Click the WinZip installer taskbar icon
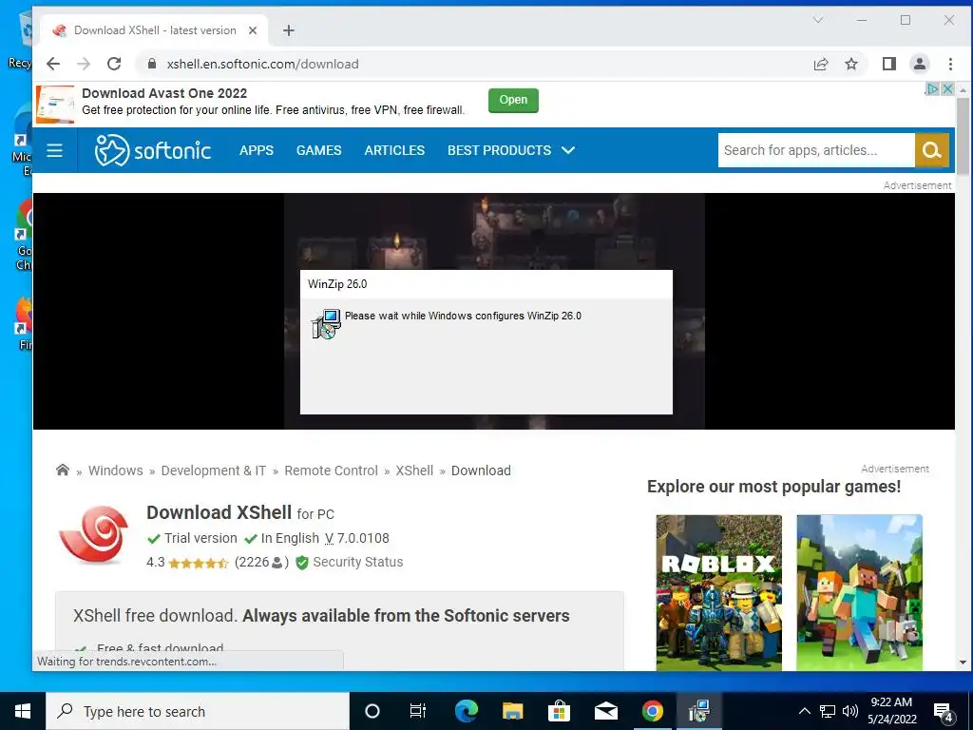 (698, 711)
